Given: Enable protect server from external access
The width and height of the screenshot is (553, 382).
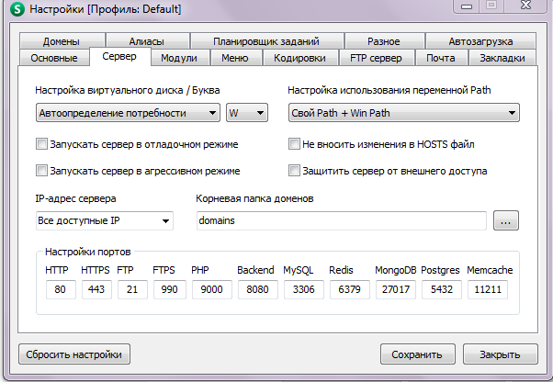Looking at the screenshot, I should 295,171.
